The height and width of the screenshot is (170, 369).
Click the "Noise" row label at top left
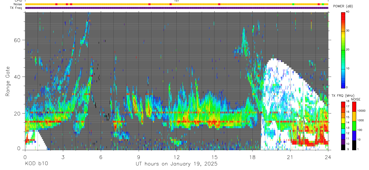pos(18,4)
